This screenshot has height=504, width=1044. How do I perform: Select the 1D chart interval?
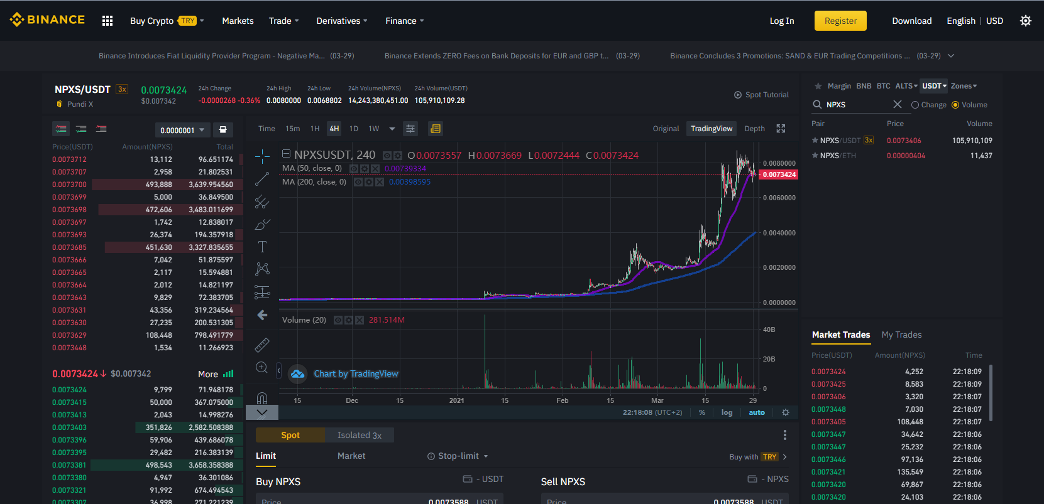354,129
